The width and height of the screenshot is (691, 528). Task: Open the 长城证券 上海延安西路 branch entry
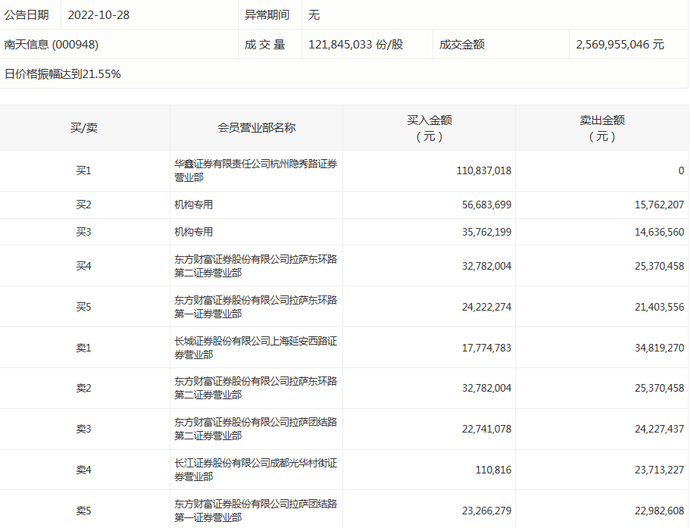point(255,348)
